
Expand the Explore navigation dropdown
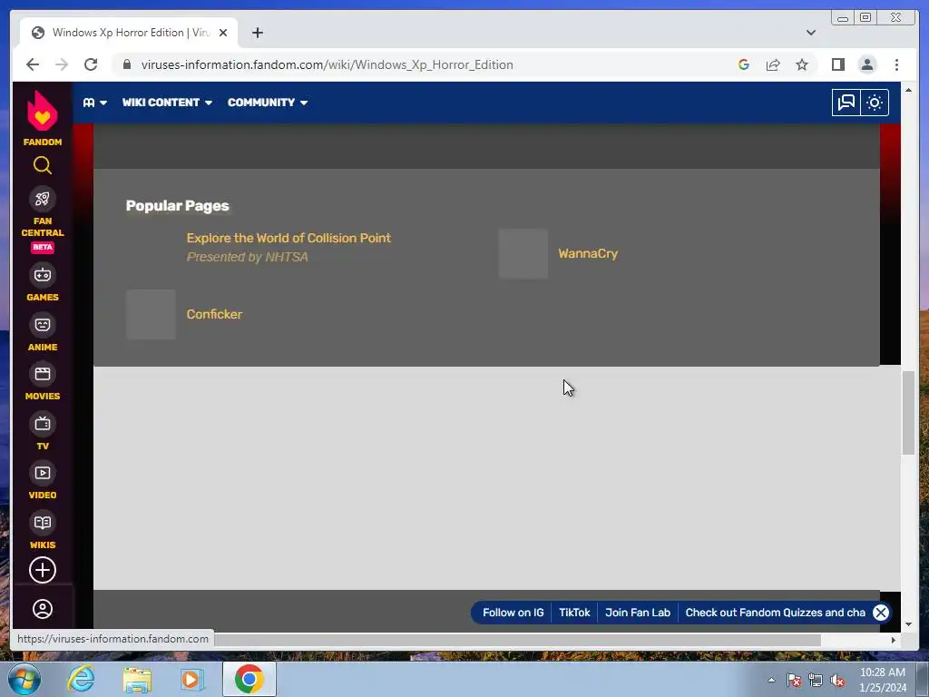point(94,103)
